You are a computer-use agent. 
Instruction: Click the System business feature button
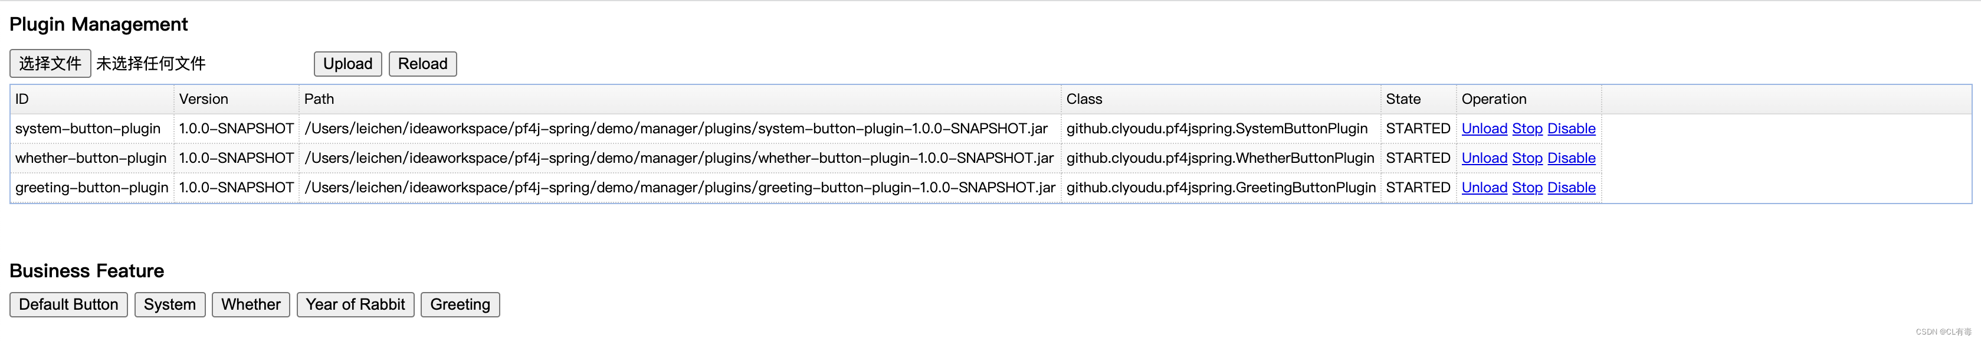pyautogui.click(x=170, y=305)
